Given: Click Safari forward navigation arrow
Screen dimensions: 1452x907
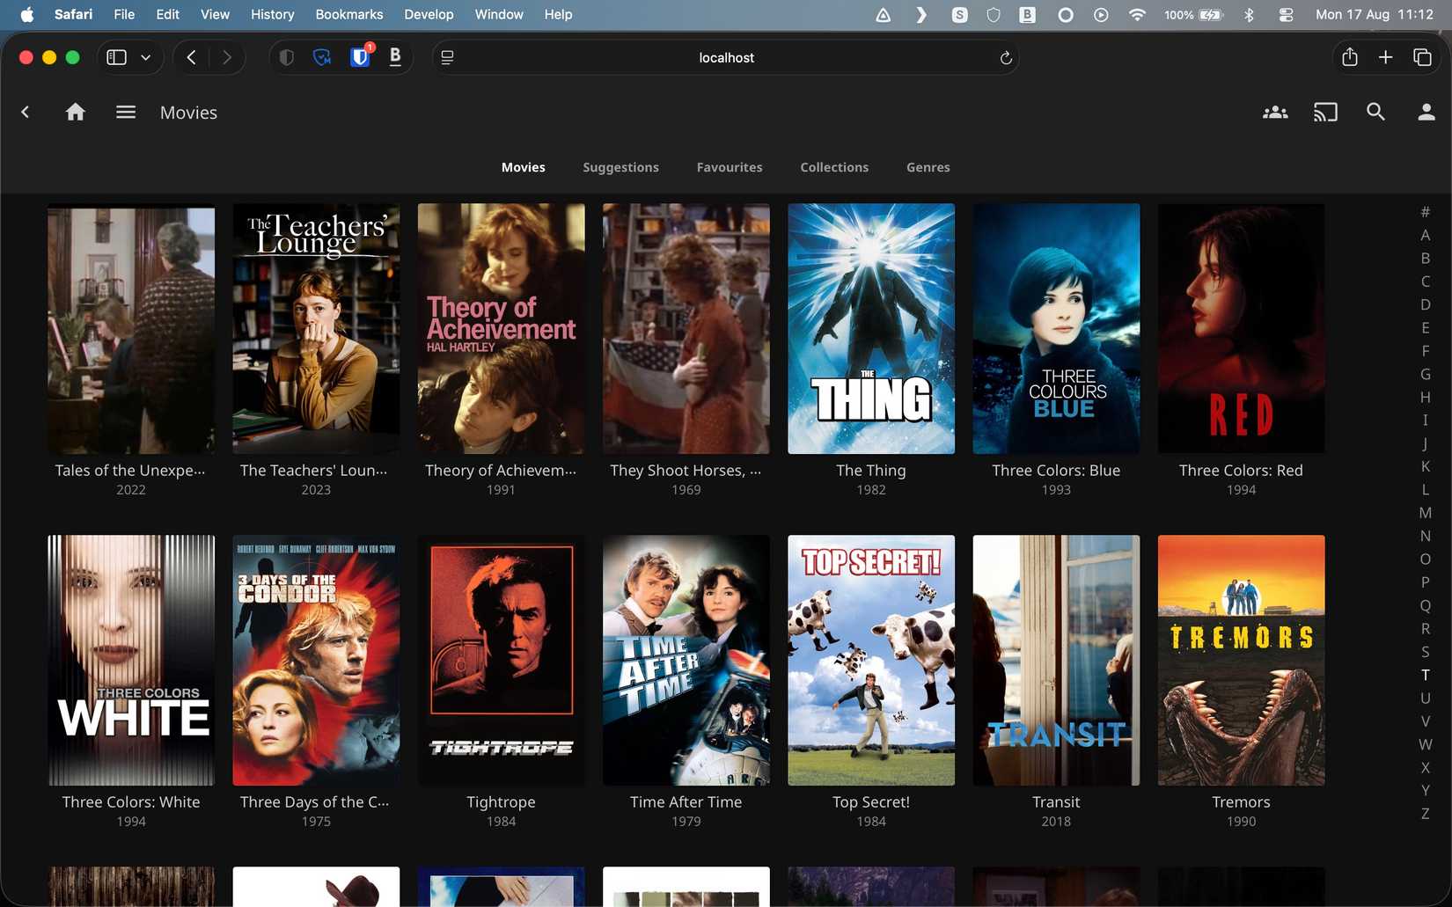Looking at the screenshot, I should tap(227, 57).
